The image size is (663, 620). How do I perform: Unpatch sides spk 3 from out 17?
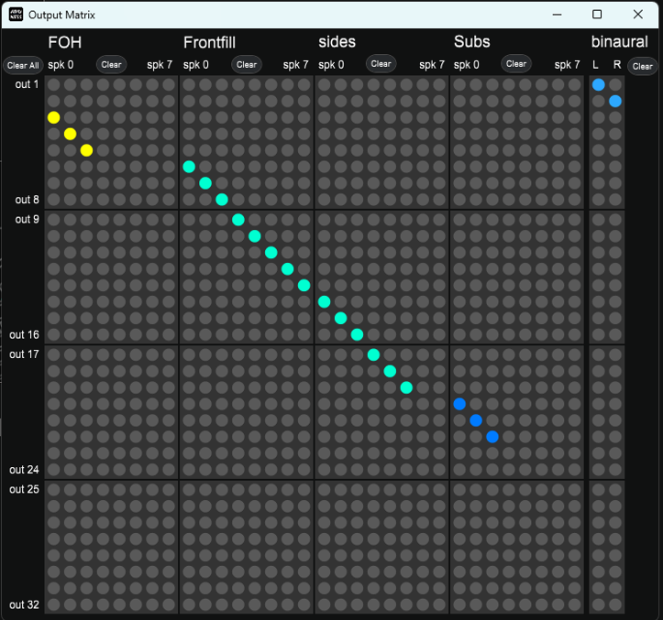pyautogui.click(x=373, y=354)
